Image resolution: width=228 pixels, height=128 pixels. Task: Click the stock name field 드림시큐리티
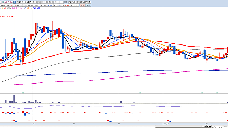click(9, 2)
